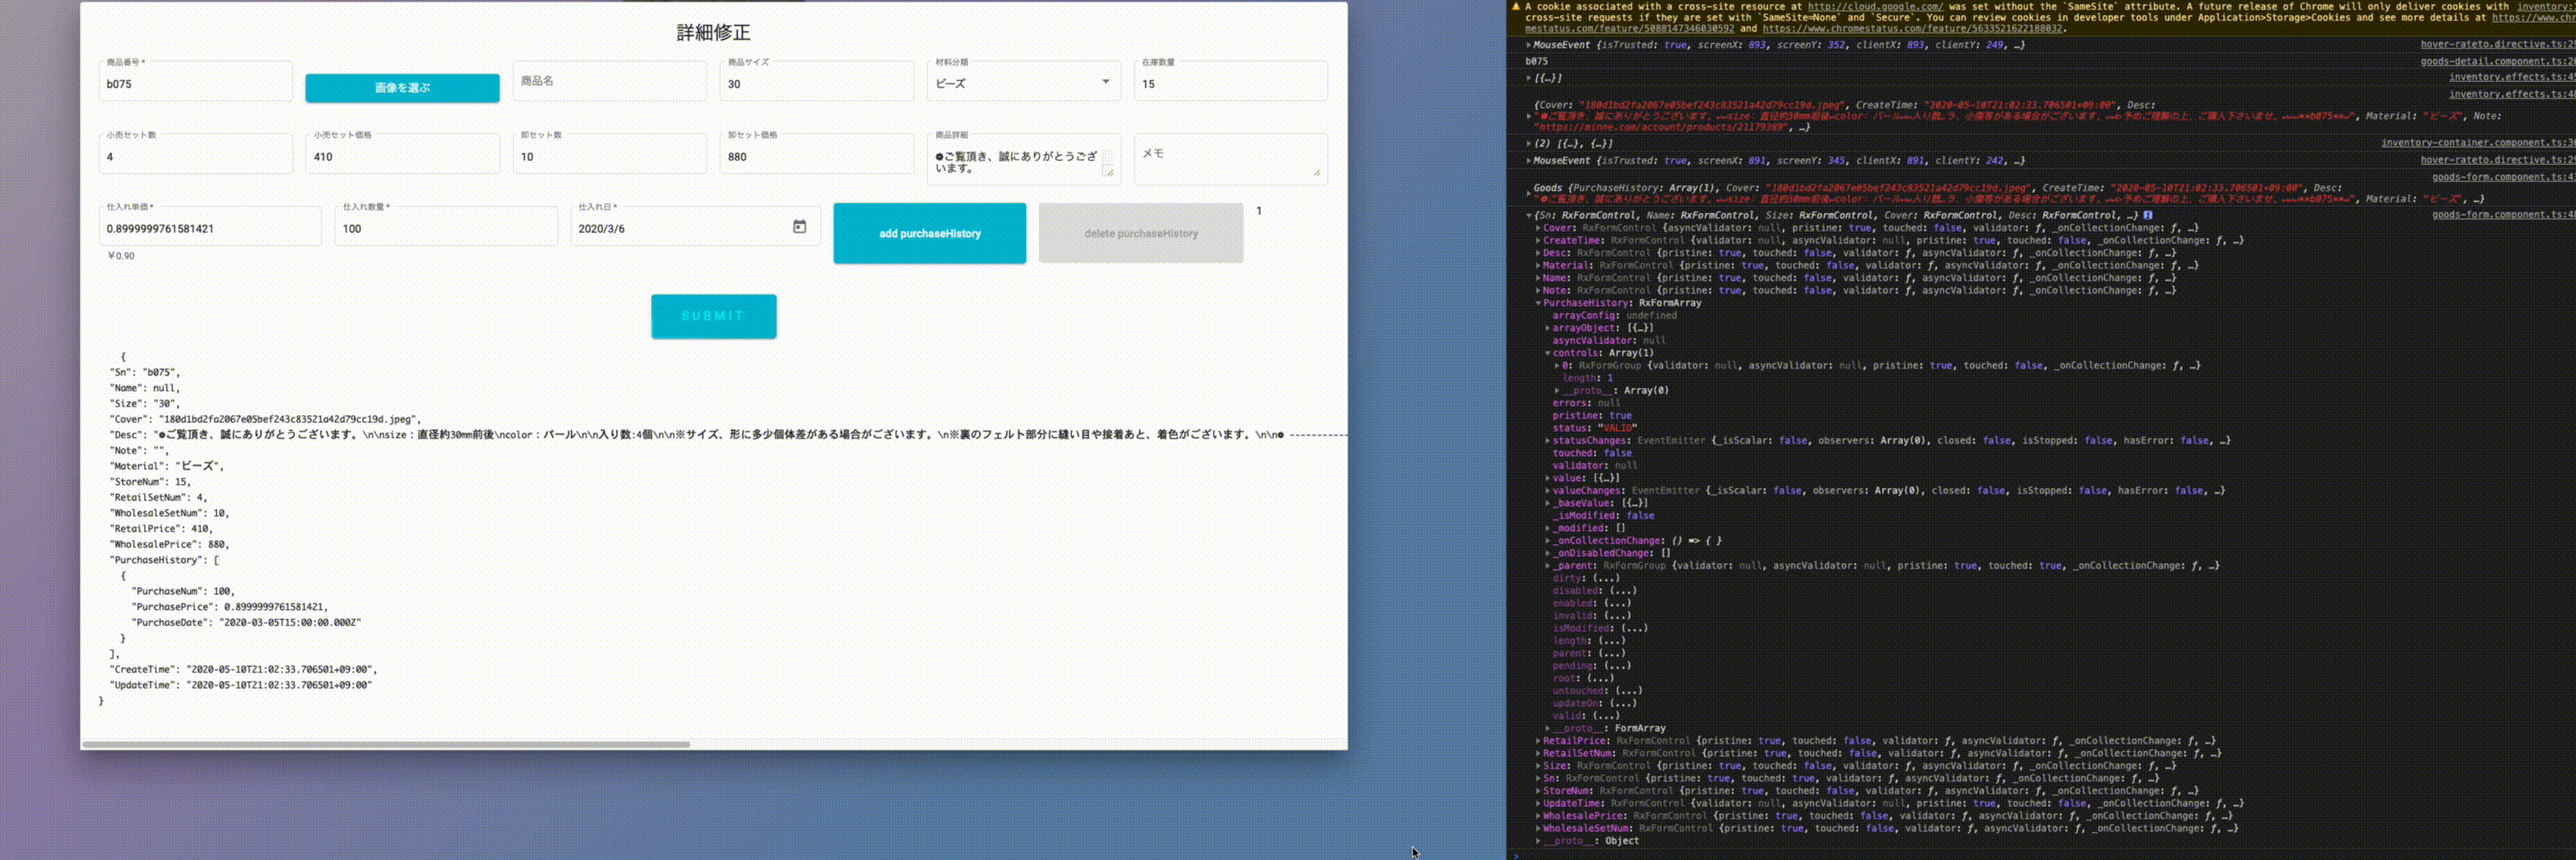Expand the first MouseEvent object in console
This screenshot has height=860, width=2576.
1528,44
